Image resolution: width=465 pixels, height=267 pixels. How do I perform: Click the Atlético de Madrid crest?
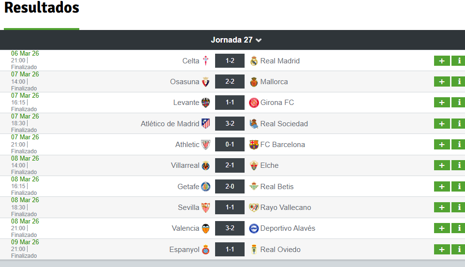[205, 123]
